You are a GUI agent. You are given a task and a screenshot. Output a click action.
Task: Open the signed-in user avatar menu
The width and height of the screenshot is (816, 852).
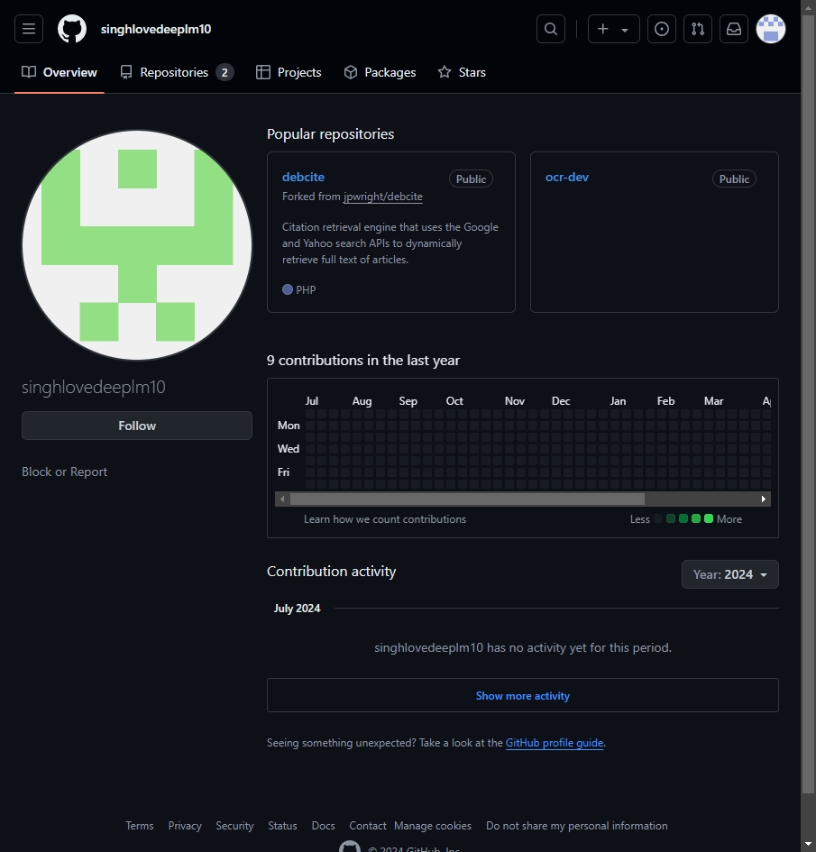pyautogui.click(x=771, y=29)
